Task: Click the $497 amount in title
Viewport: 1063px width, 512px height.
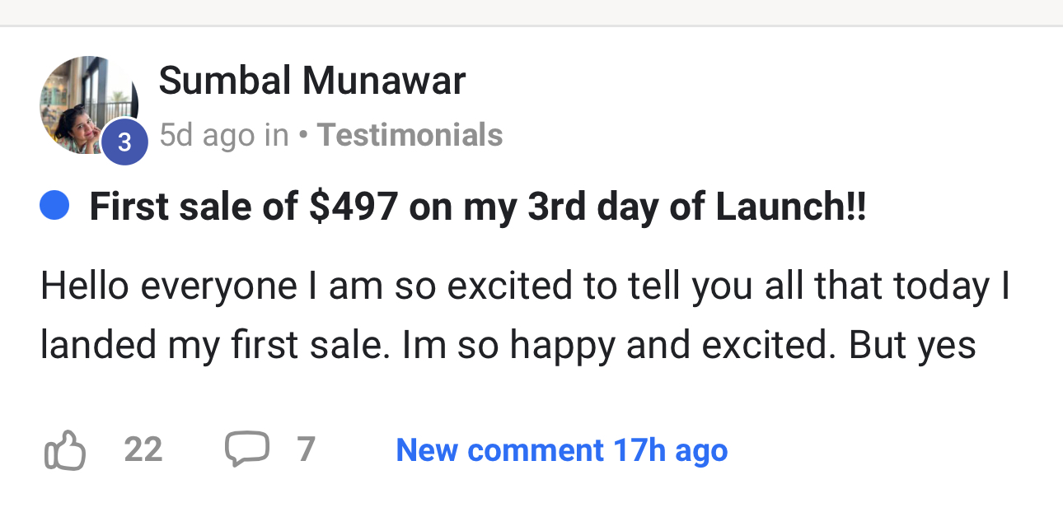Action: click(354, 207)
